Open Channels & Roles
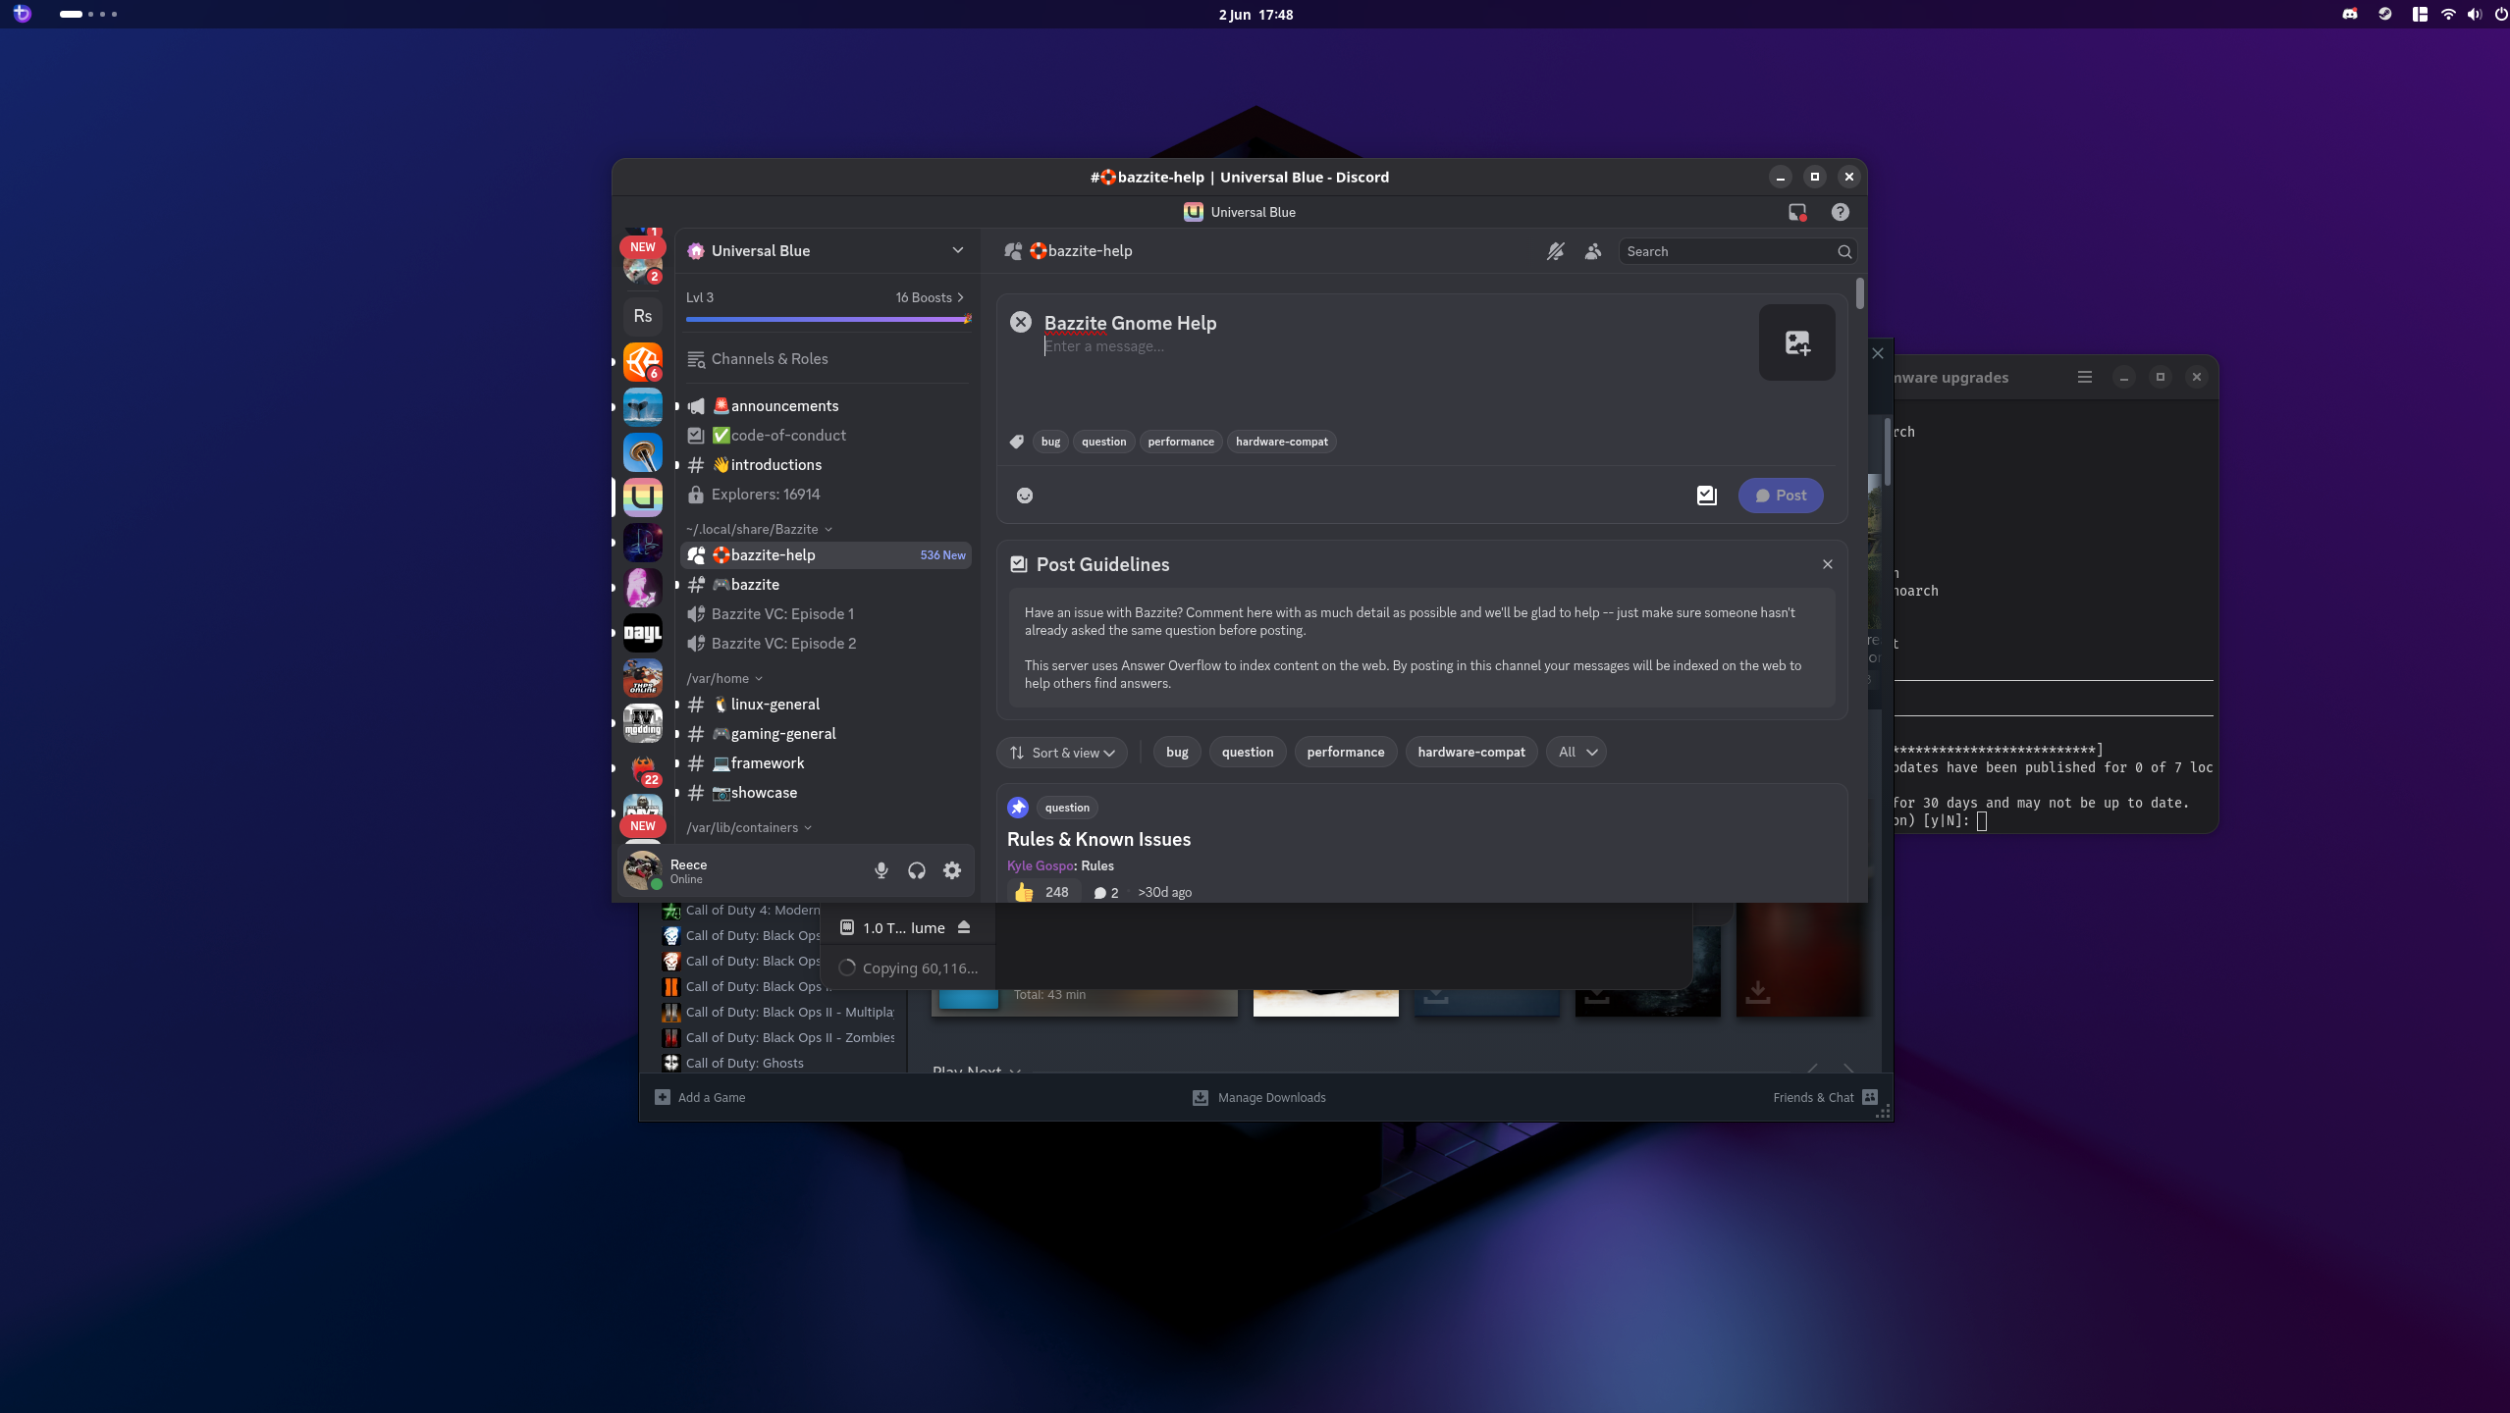Image resolution: width=2510 pixels, height=1413 pixels. 770,359
